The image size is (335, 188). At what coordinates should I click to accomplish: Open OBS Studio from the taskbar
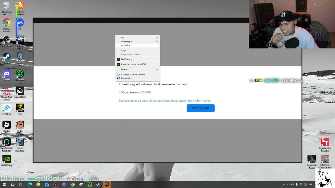55,184
